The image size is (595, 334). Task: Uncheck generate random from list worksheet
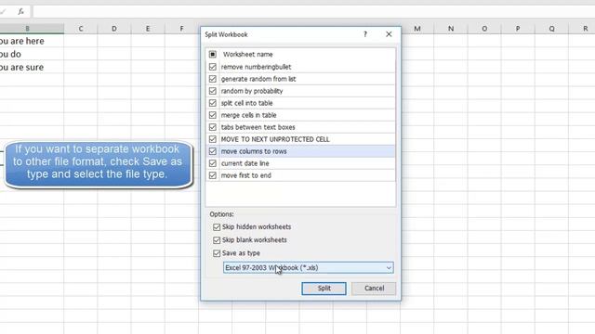(213, 79)
